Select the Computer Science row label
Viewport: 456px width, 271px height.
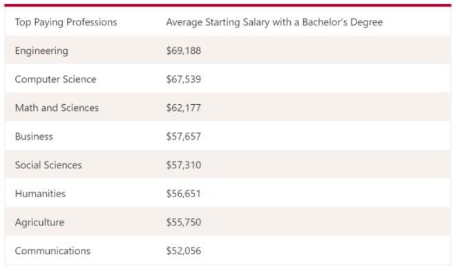[x=55, y=79]
